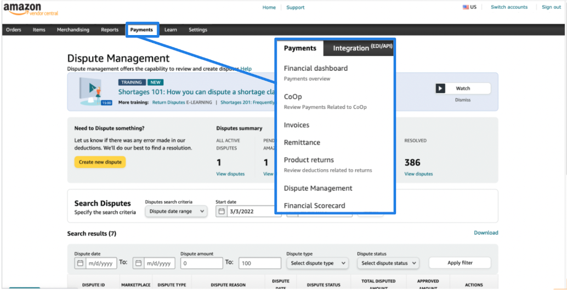Open CoOp payments menu entry
Image resolution: width=567 pixels, height=290 pixels.
point(293,97)
